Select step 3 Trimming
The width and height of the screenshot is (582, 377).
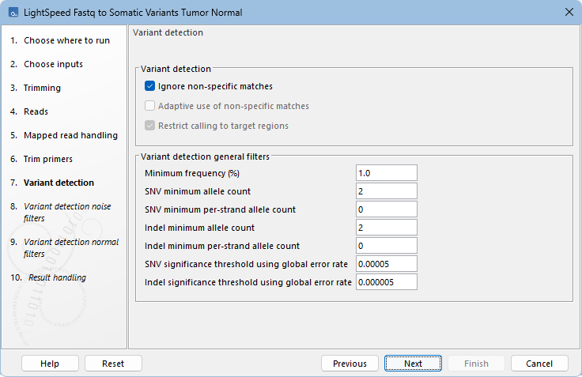36,88
